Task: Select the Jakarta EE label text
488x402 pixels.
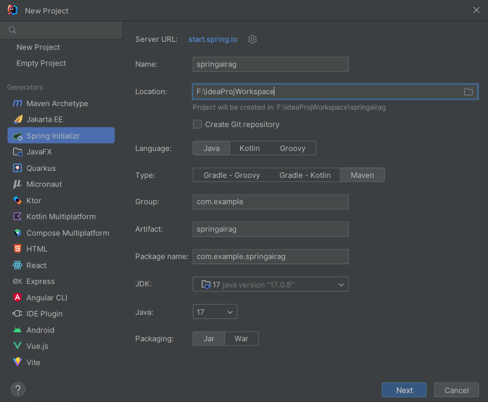Action: pyautogui.click(x=44, y=119)
